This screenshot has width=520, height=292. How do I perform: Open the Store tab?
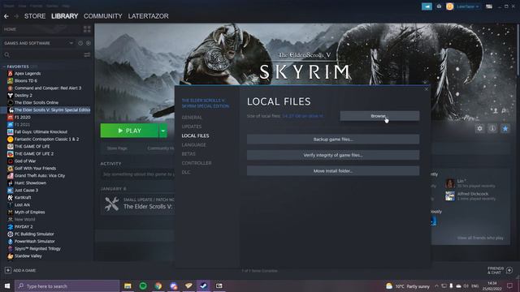[35, 16]
